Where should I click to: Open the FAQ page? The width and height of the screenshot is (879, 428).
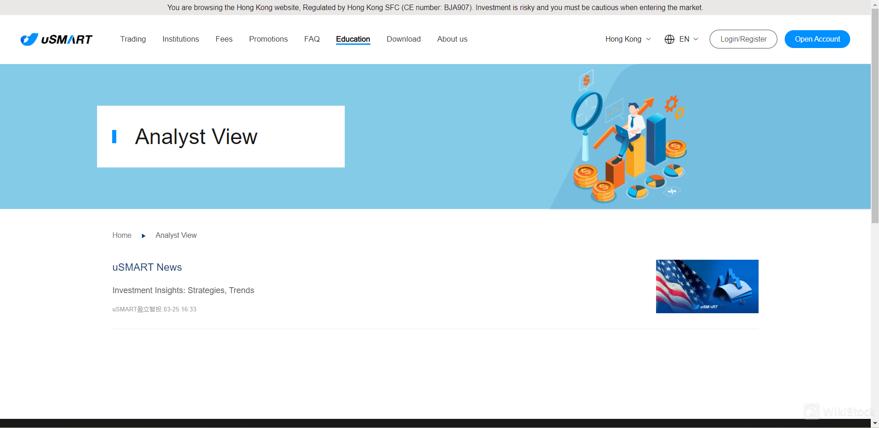click(312, 39)
